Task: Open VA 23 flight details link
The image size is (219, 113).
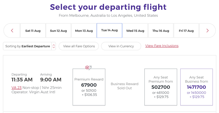Action: click(x=16, y=88)
